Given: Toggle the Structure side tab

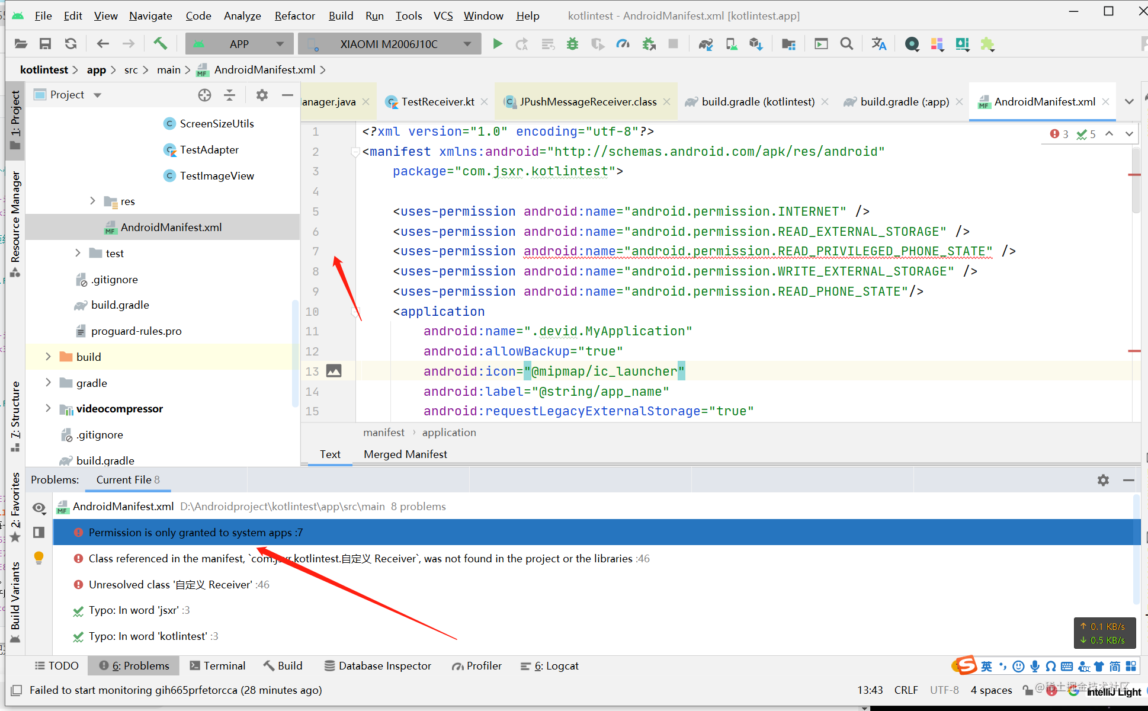Looking at the screenshot, I should point(15,417).
